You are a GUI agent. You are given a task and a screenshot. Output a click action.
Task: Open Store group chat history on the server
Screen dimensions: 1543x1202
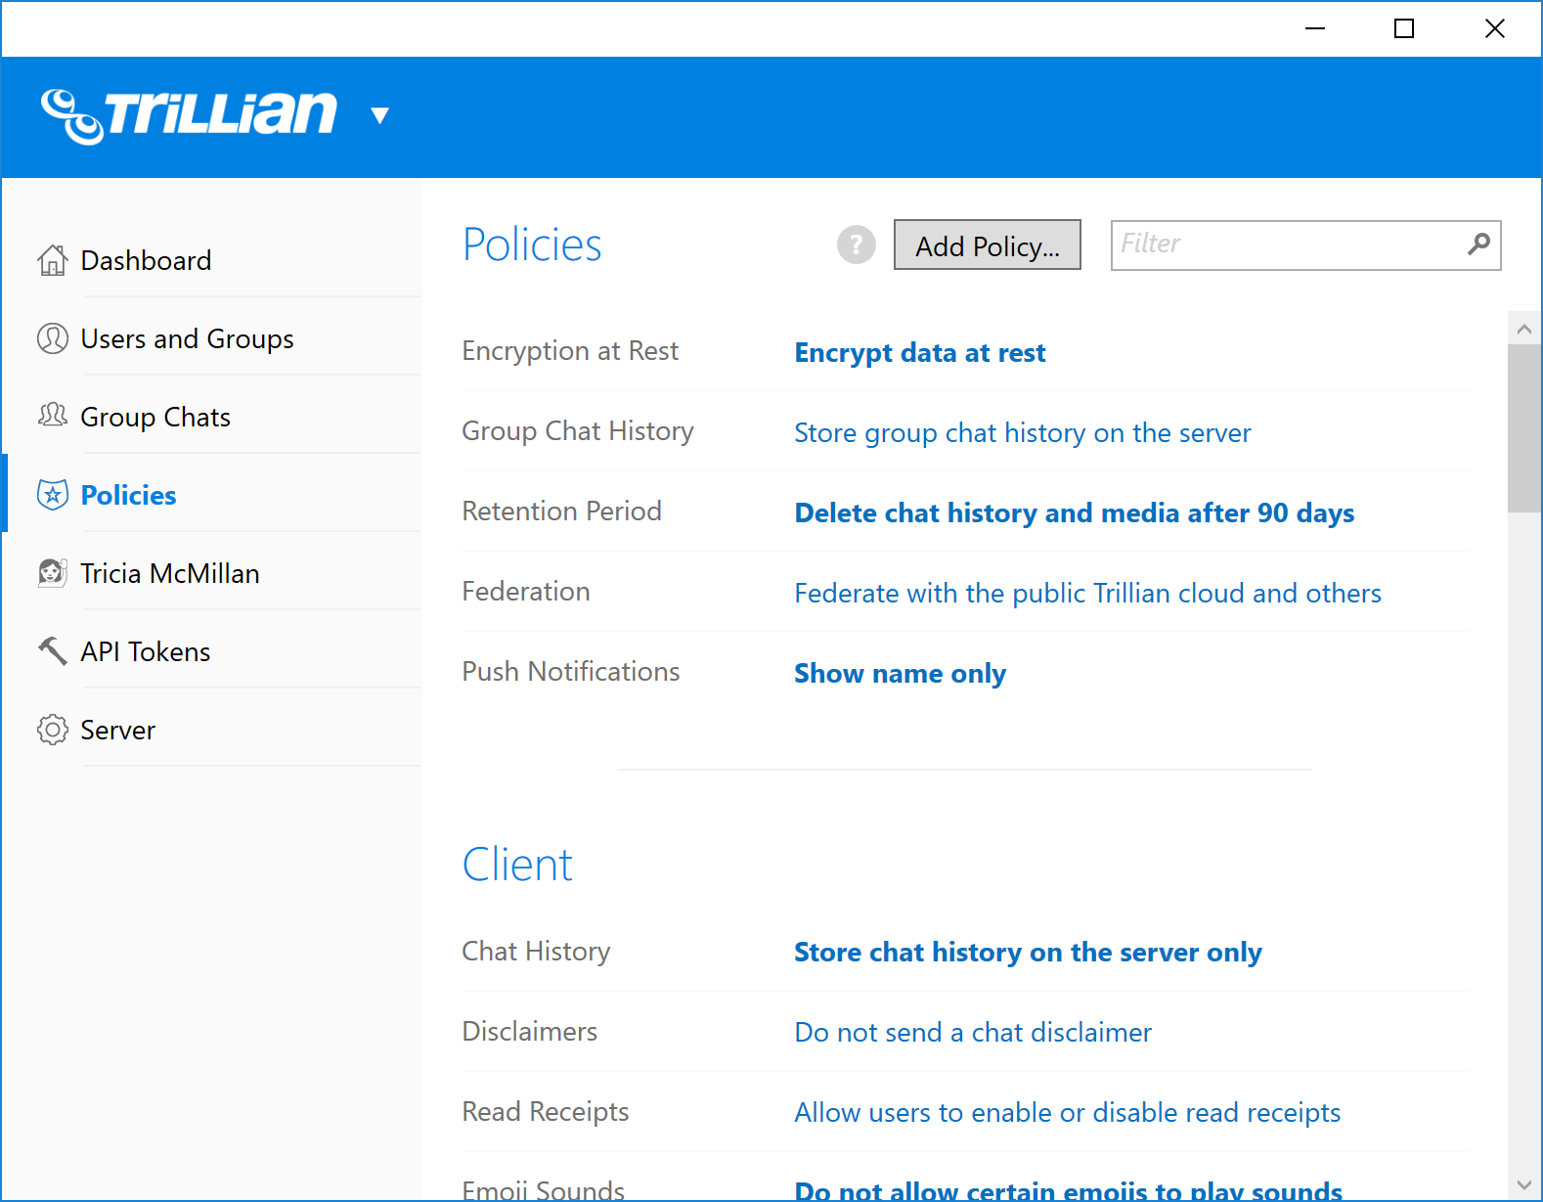pos(1023,433)
